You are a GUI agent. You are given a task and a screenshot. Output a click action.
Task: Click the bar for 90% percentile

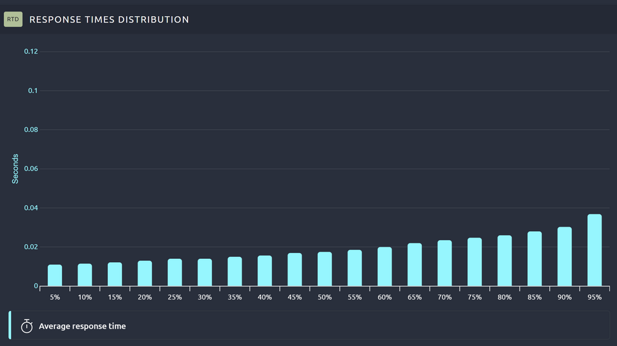565,256
